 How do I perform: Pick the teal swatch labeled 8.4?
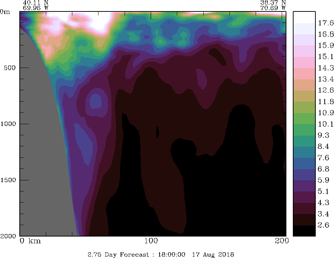[304, 141]
